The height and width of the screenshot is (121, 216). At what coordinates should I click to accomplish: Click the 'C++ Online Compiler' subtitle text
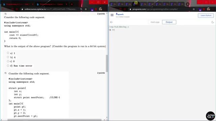(x=123, y=17)
